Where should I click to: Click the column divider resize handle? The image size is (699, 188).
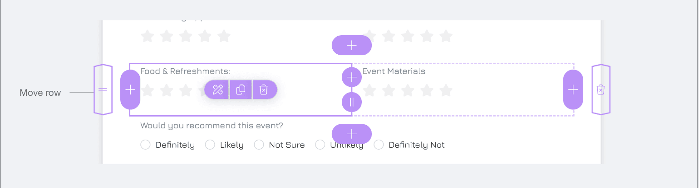click(352, 102)
